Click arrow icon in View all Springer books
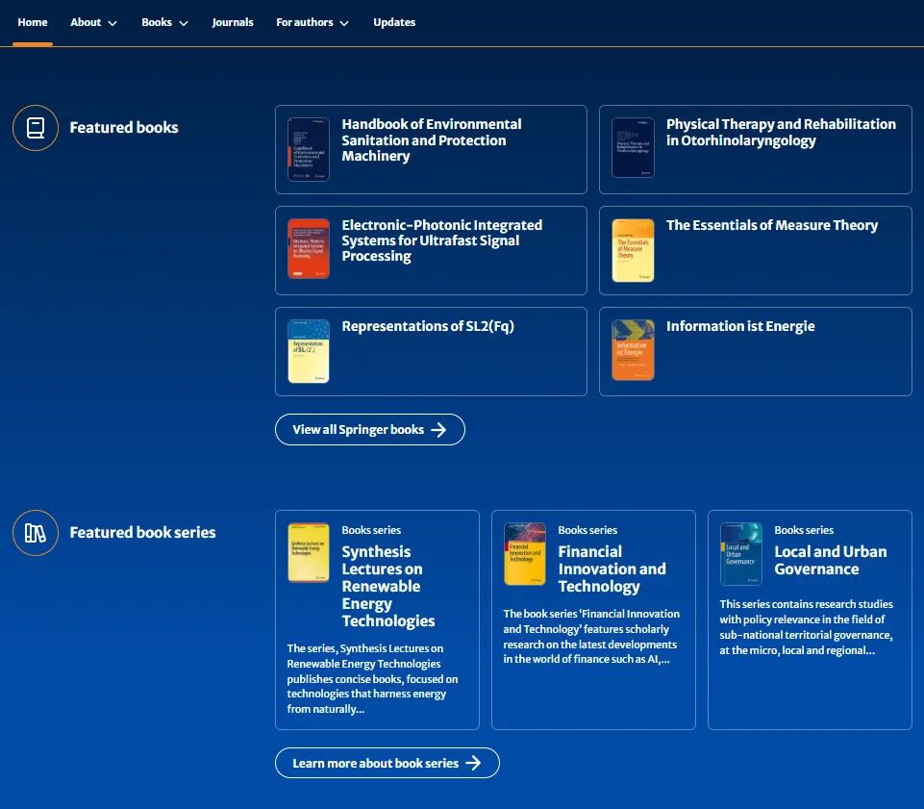 [438, 430]
